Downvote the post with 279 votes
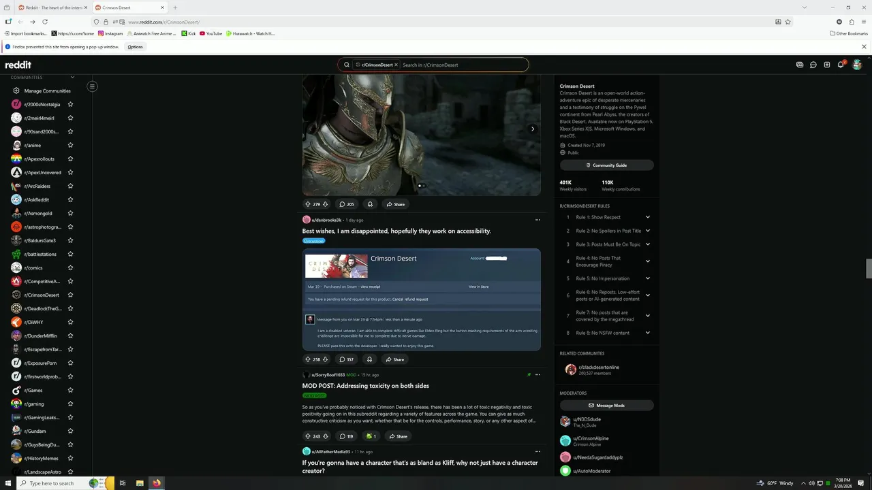 coord(326,204)
